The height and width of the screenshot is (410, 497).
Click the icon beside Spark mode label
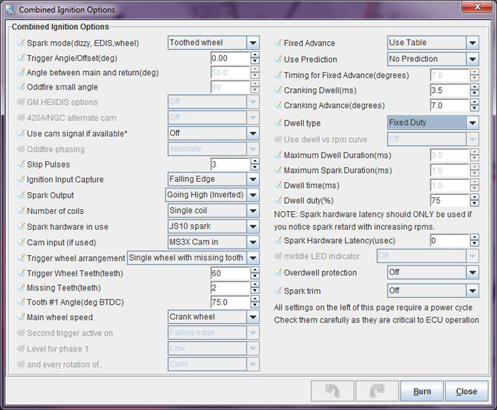pos(21,43)
